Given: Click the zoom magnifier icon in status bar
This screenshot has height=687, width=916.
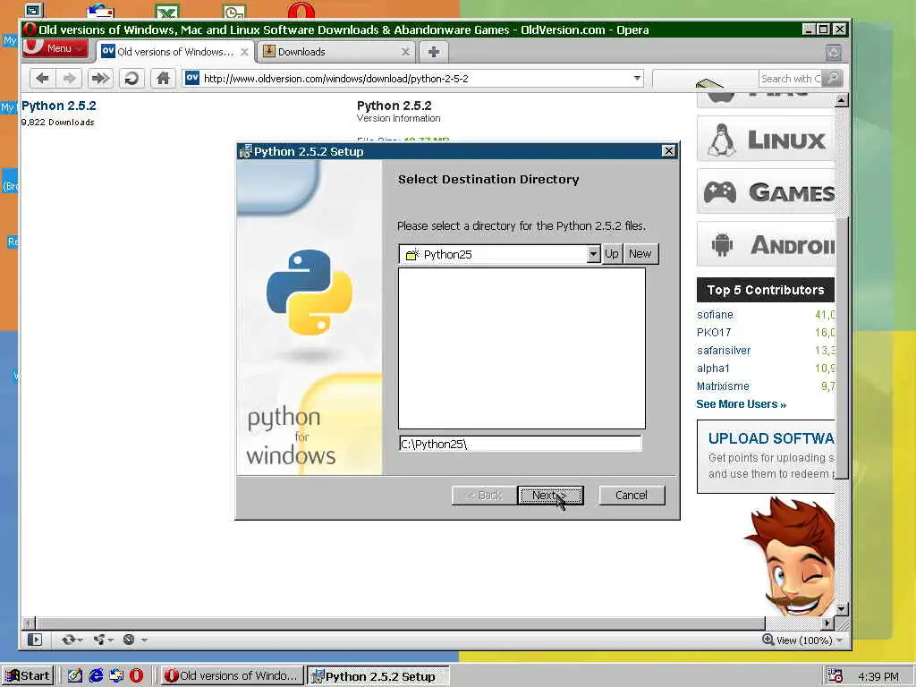Looking at the screenshot, I should [x=768, y=640].
